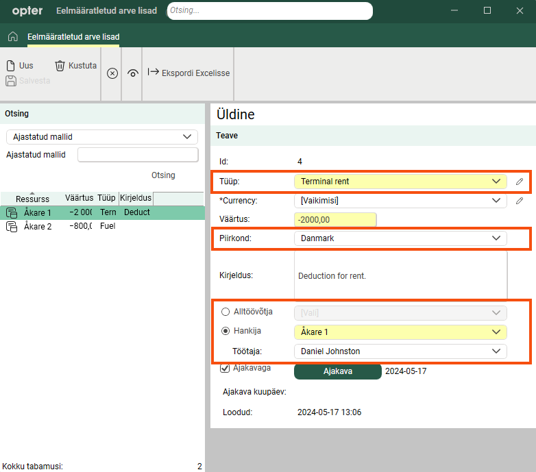The height and width of the screenshot is (472, 536).
Task: Click the top Otsing search box
Action: click(269, 11)
